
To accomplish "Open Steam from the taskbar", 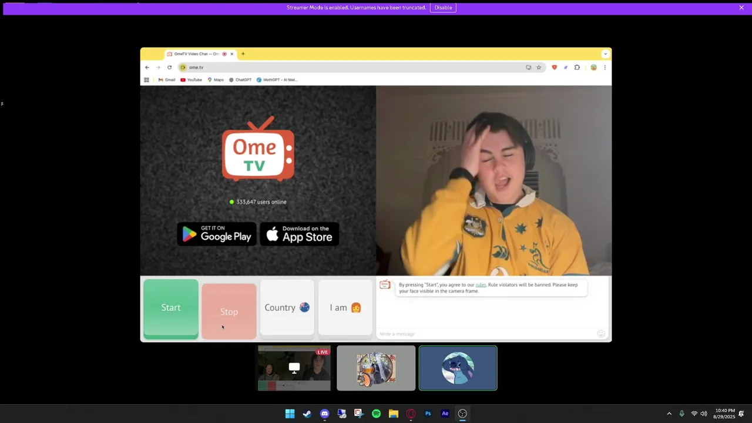I will [307, 414].
